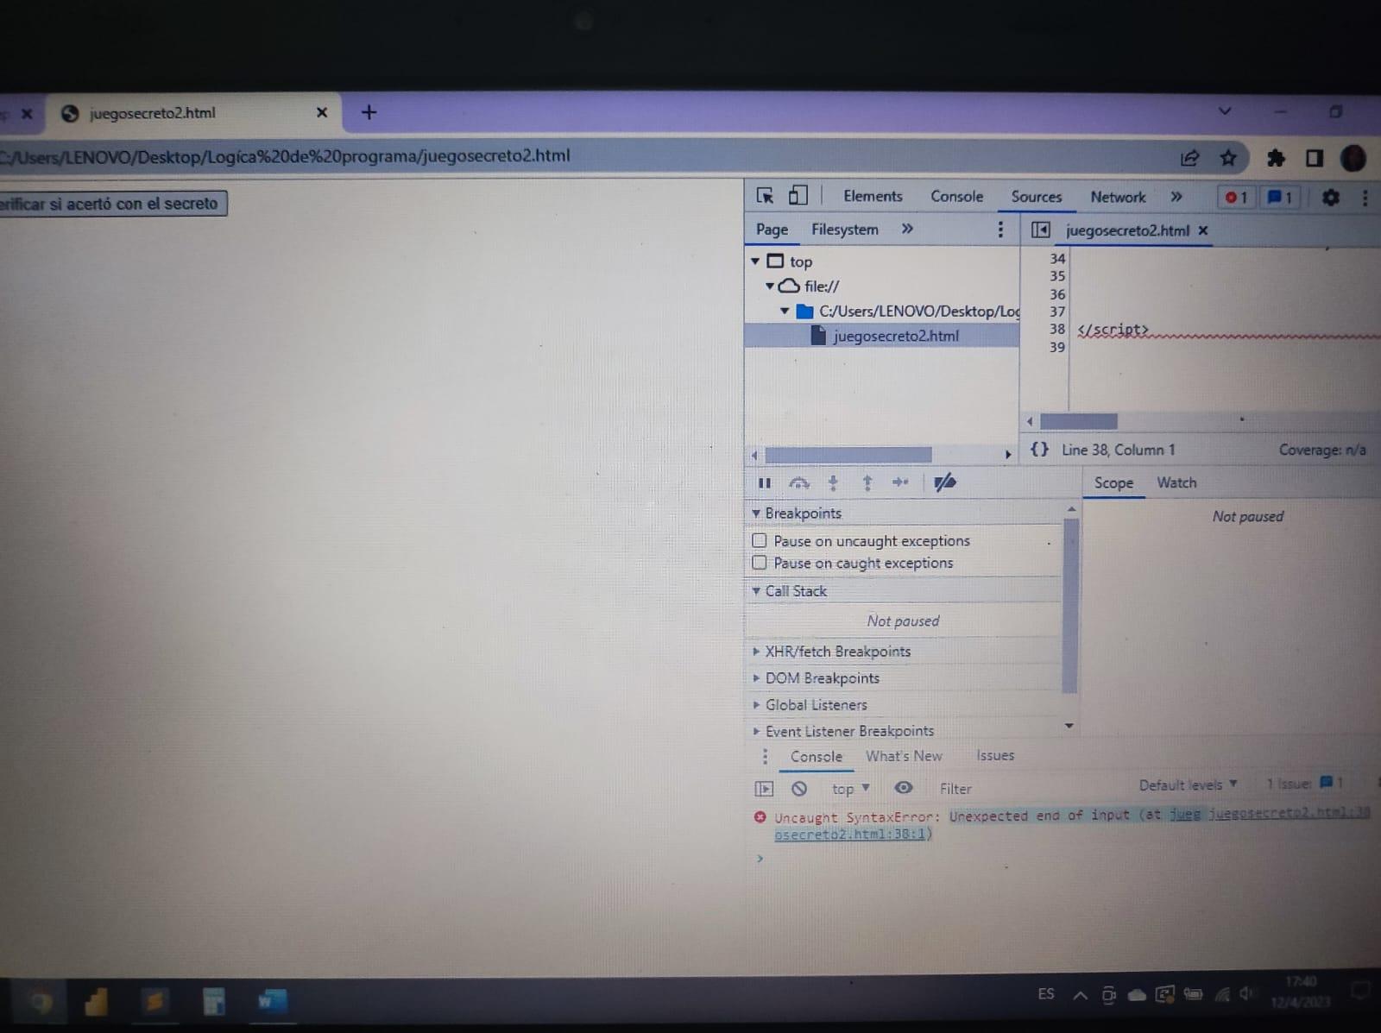The width and height of the screenshot is (1381, 1033).
Task: Click the blue issues count badge
Action: (x=1280, y=198)
